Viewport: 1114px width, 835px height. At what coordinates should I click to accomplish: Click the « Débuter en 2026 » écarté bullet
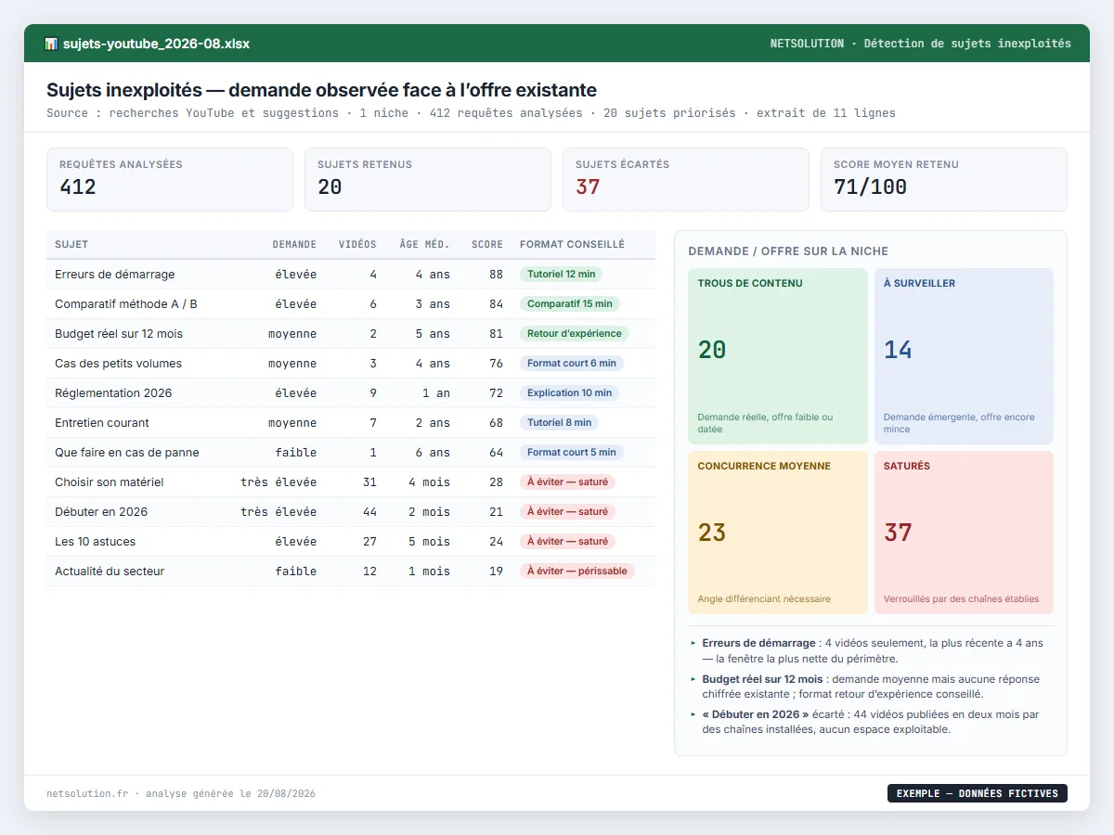[x=872, y=722]
